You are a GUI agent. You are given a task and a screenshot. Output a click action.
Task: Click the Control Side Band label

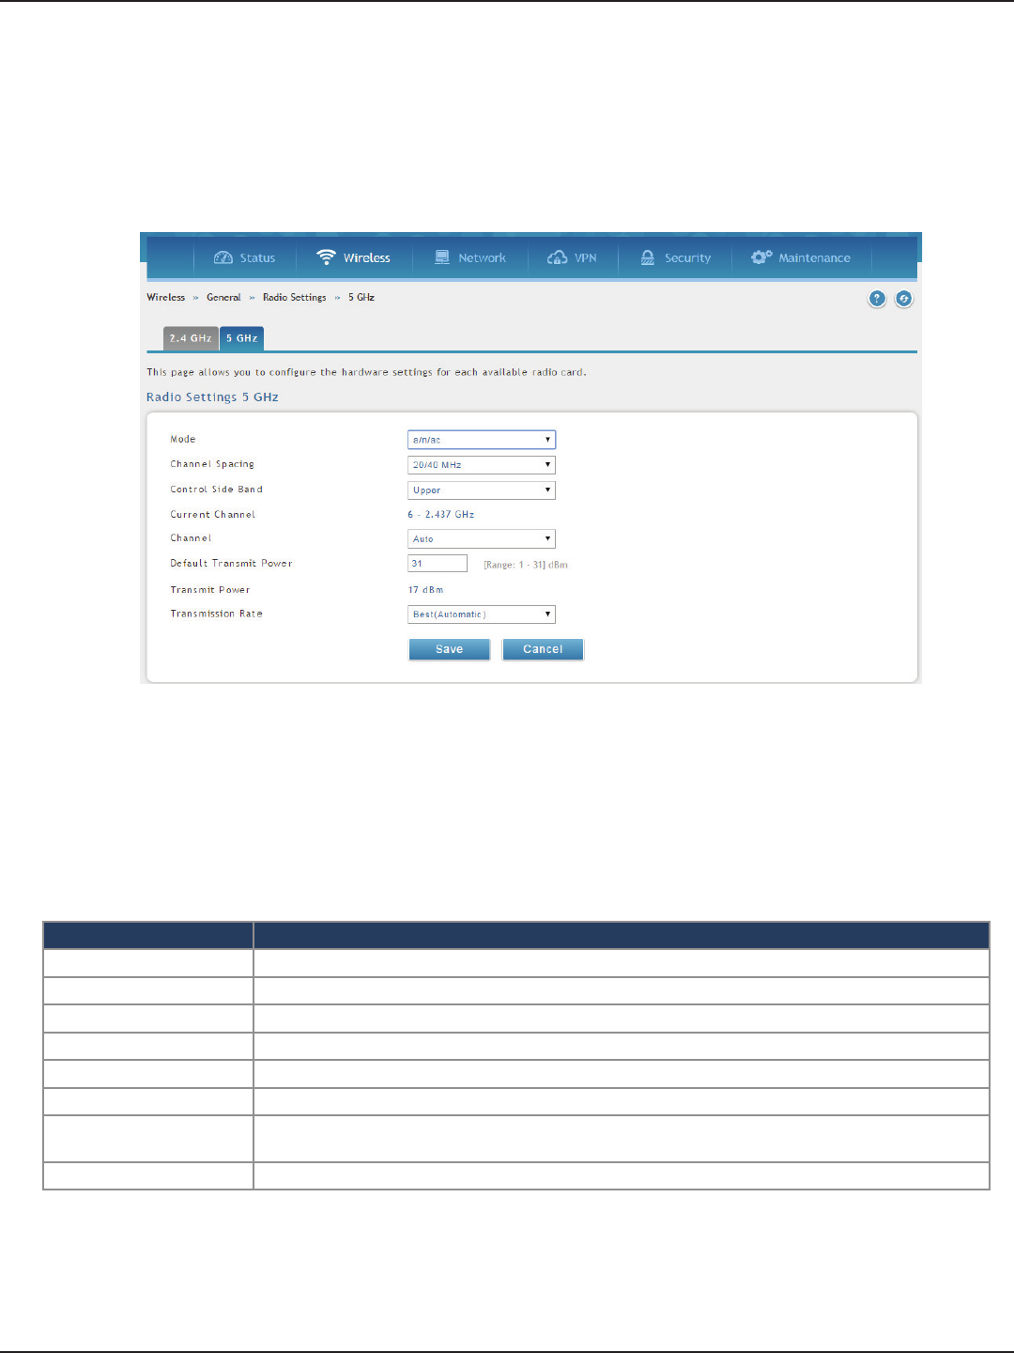coord(217,490)
